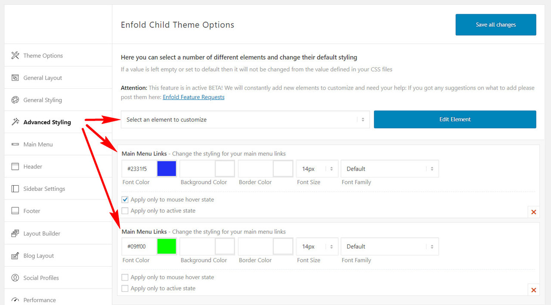Click the 'Enfold Child Theme Options' heading
This screenshot has height=305, width=551.
(177, 25)
